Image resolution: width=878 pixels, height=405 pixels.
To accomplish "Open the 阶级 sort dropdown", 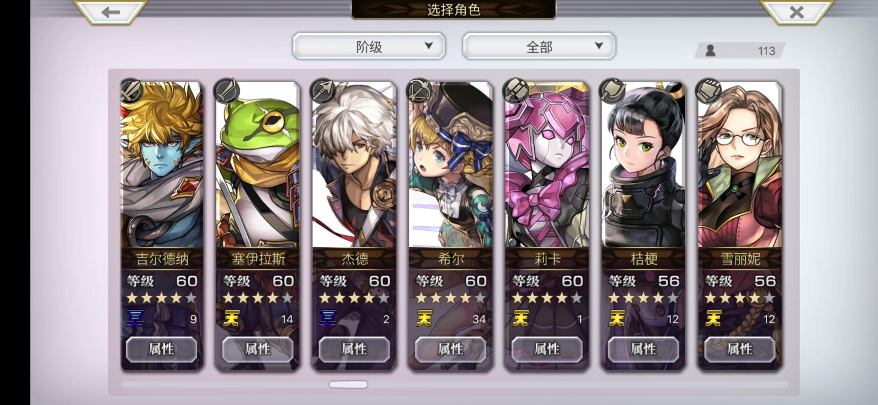I will coord(369,46).
